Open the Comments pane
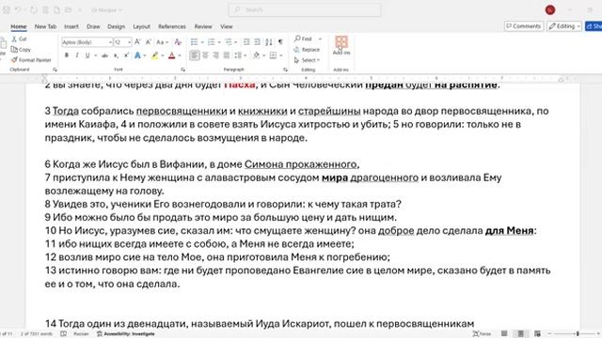The height and width of the screenshot is (338, 602). coord(524,26)
